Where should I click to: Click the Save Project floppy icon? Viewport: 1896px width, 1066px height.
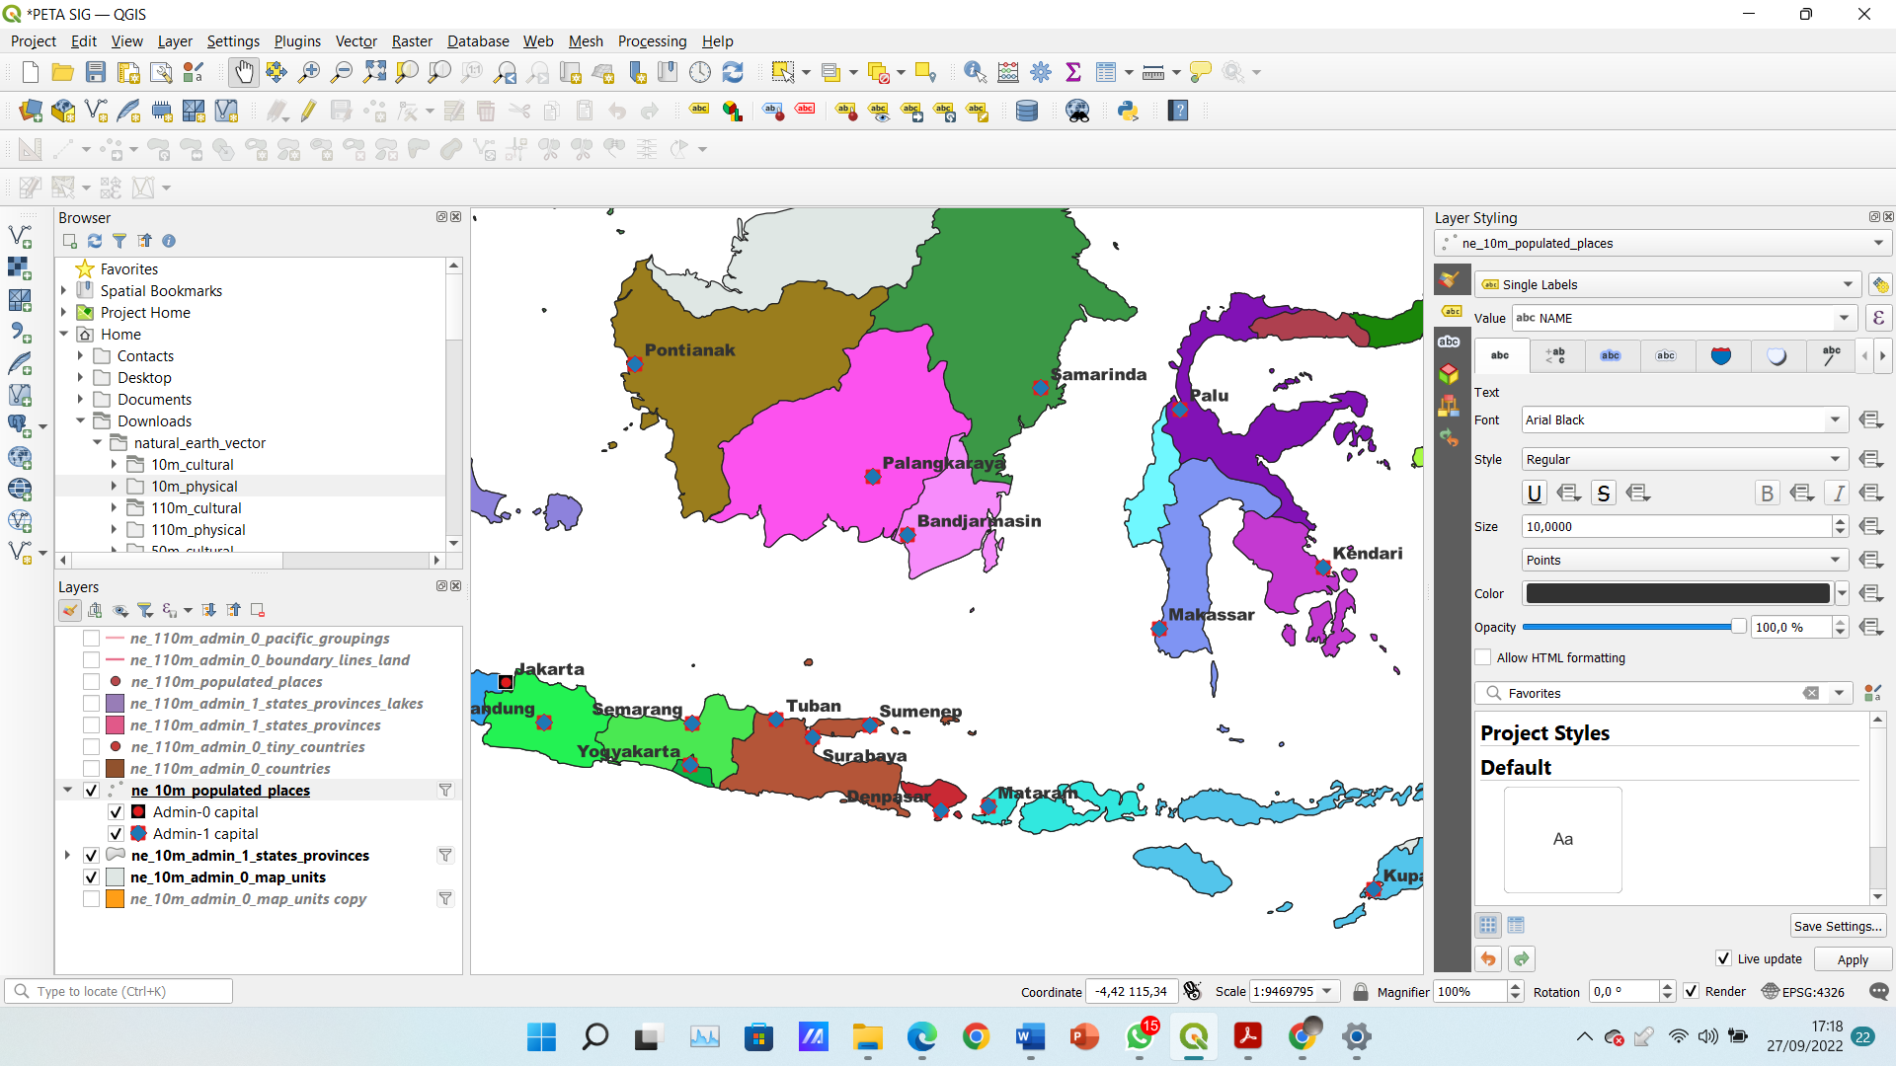pos(96,72)
